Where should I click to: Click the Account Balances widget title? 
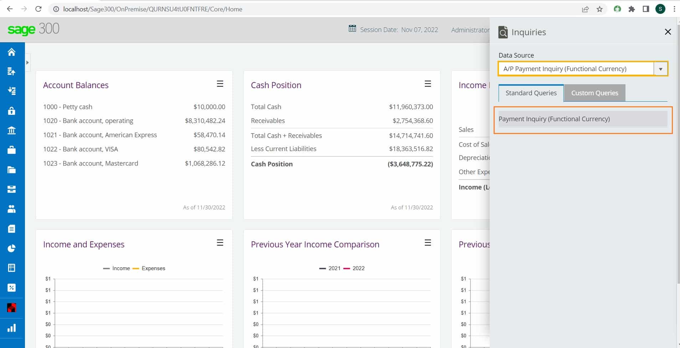point(76,85)
